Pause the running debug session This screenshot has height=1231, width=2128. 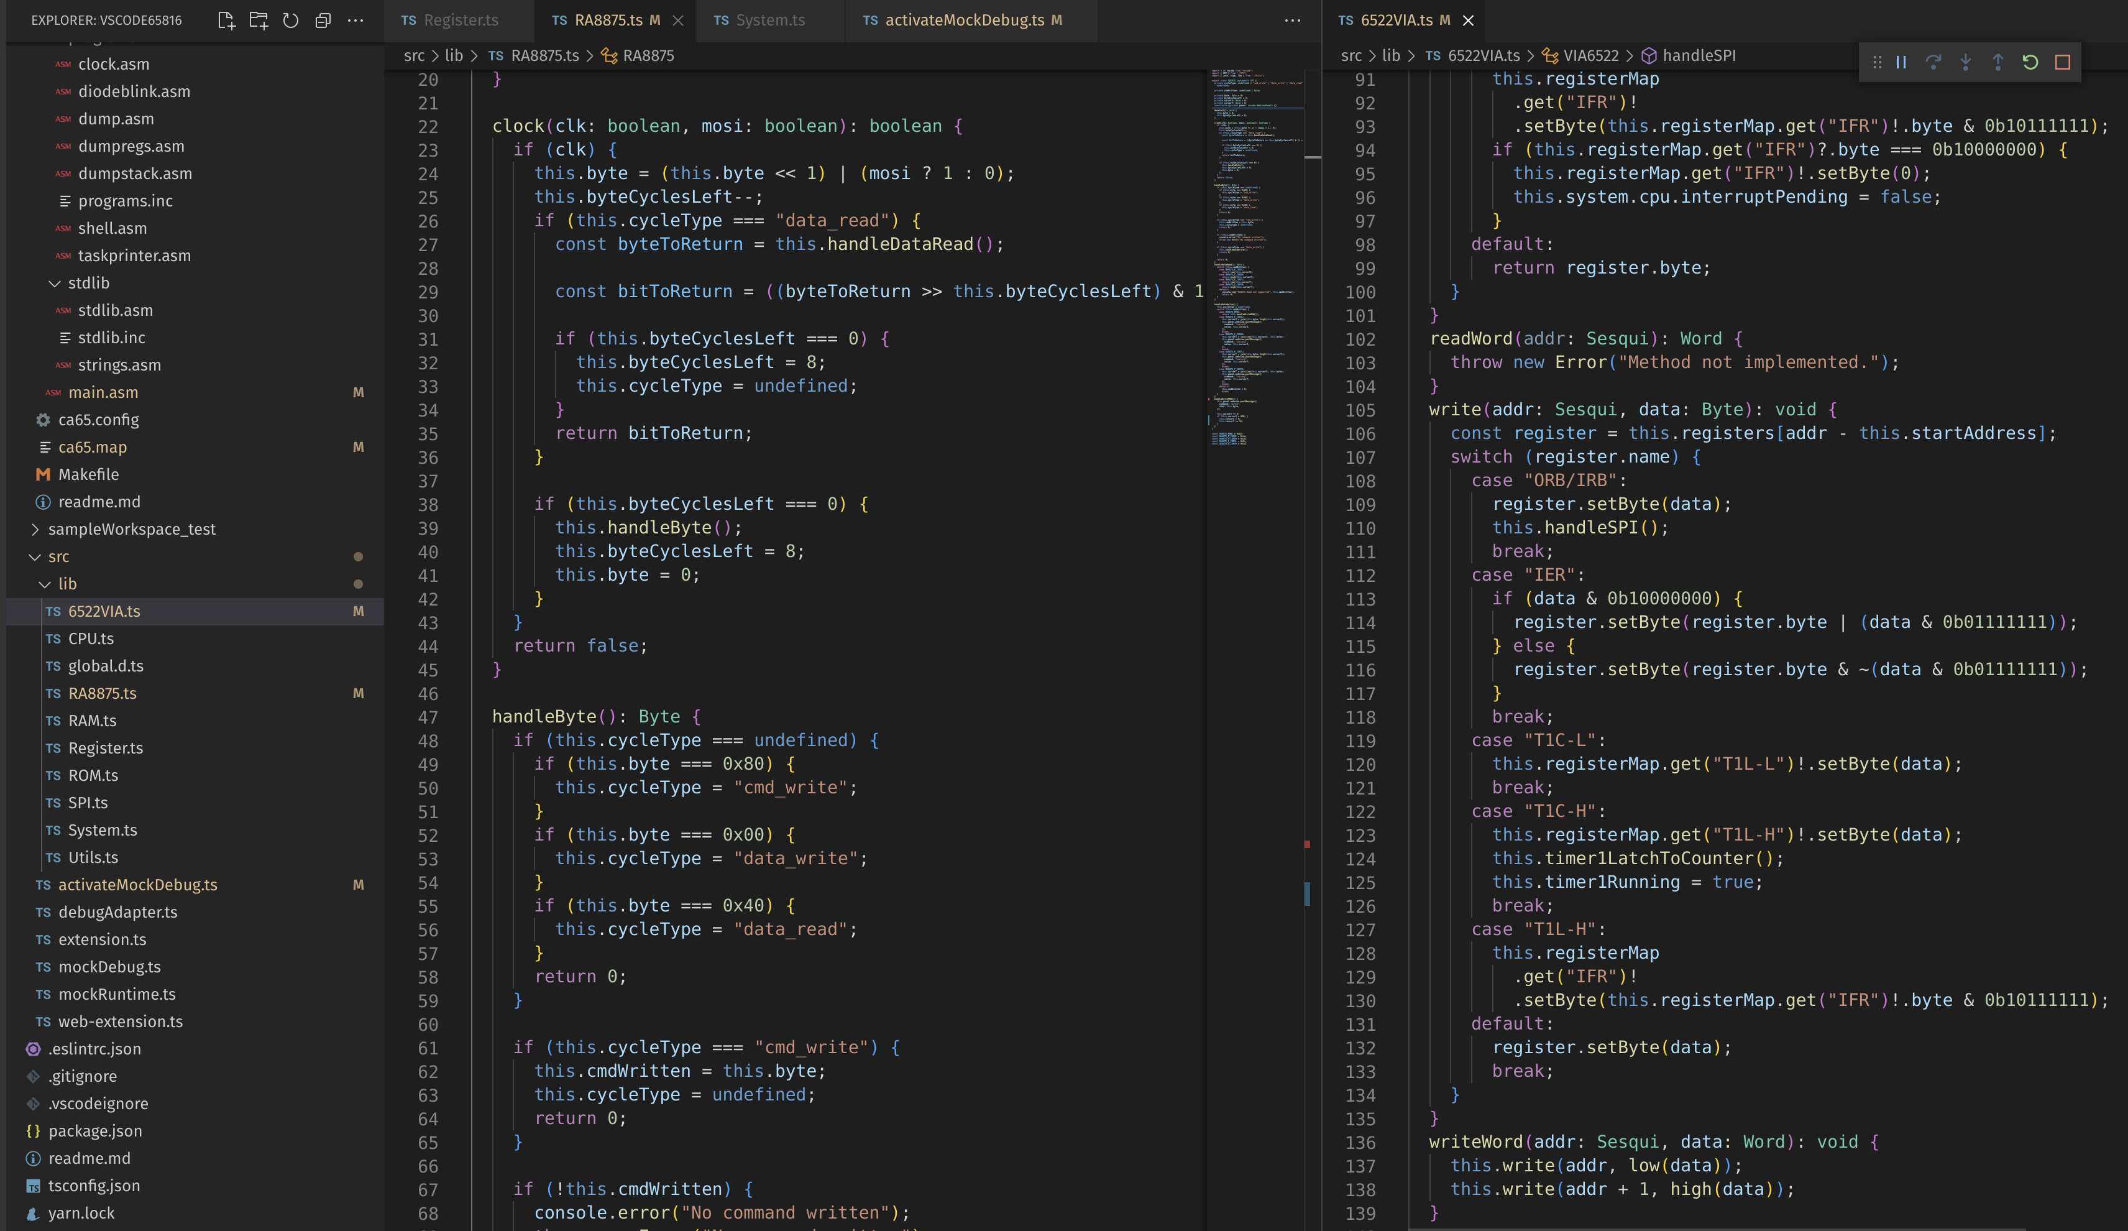click(1901, 62)
